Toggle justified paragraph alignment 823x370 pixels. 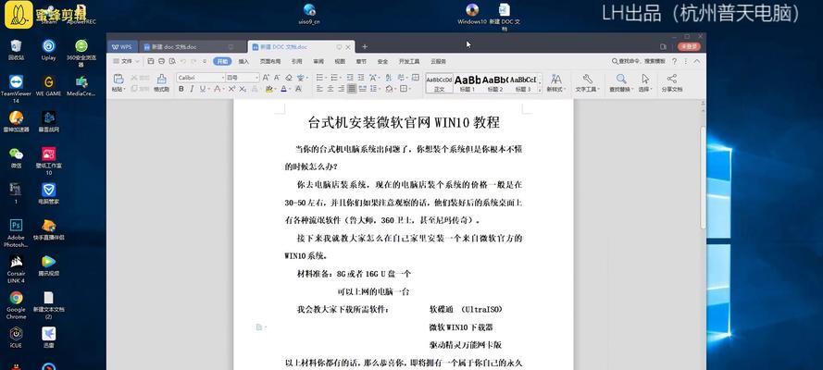click(352, 89)
